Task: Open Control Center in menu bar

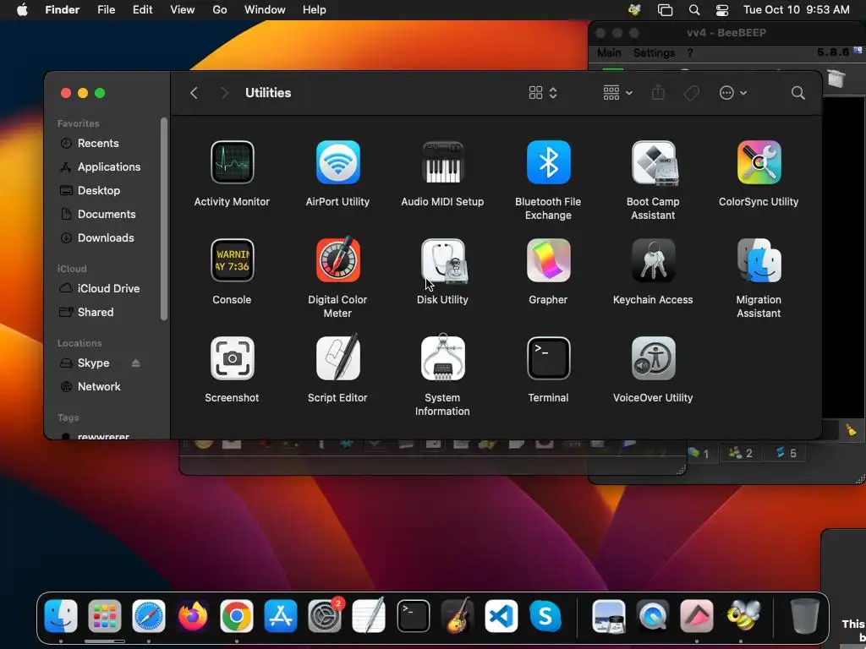Action: click(722, 10)
